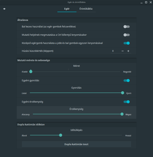Decrease drag threshold with minus icon
This screenshot has height=157, width=153.
(x=123, y=51)
